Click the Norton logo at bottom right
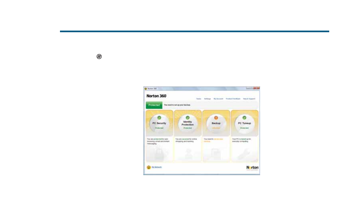Screen dimensions: 339x219 pyautogui.click(x=252, y=168)
